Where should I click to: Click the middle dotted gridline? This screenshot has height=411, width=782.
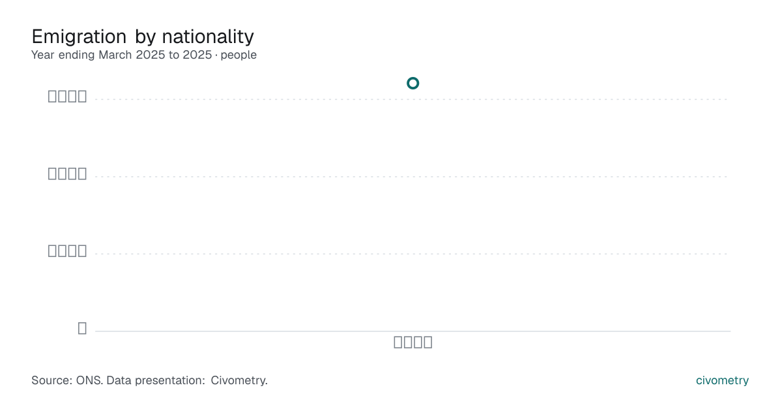[413, 176]
